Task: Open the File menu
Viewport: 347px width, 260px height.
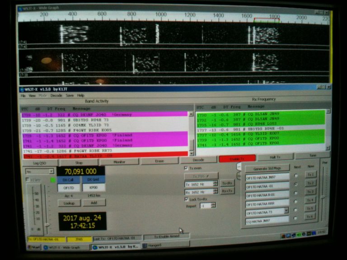Action: (23, 96)
